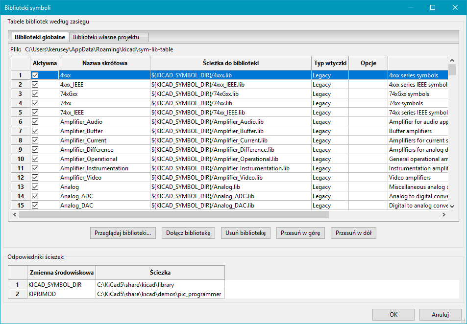The width and height of the screenshot is (467, 324).
Task: Click the Przesuń w dół button
Action: tap(353, 233)
